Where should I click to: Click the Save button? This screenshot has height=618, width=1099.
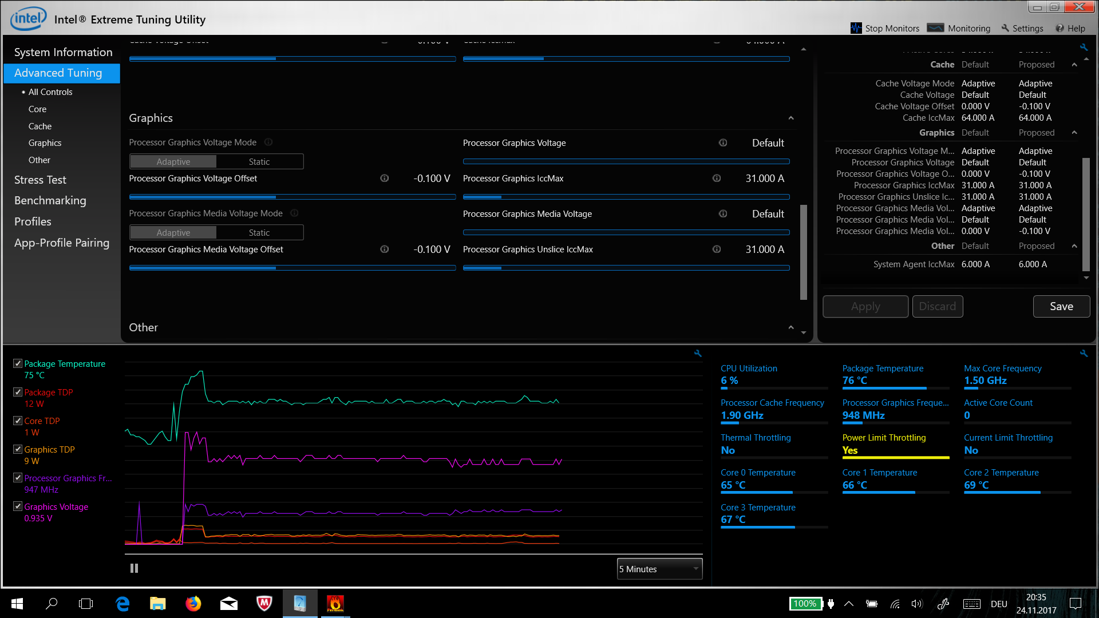[x=1061, y=306]
